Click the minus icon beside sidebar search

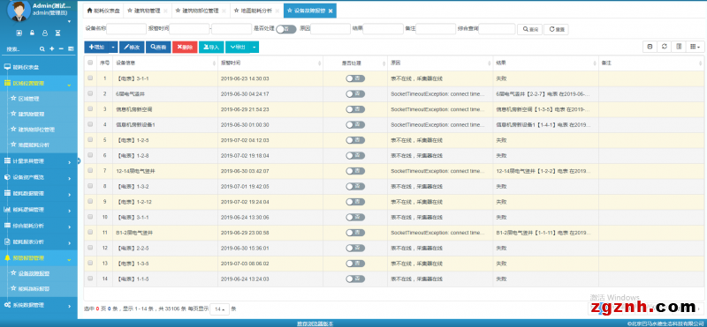[61, 48]
